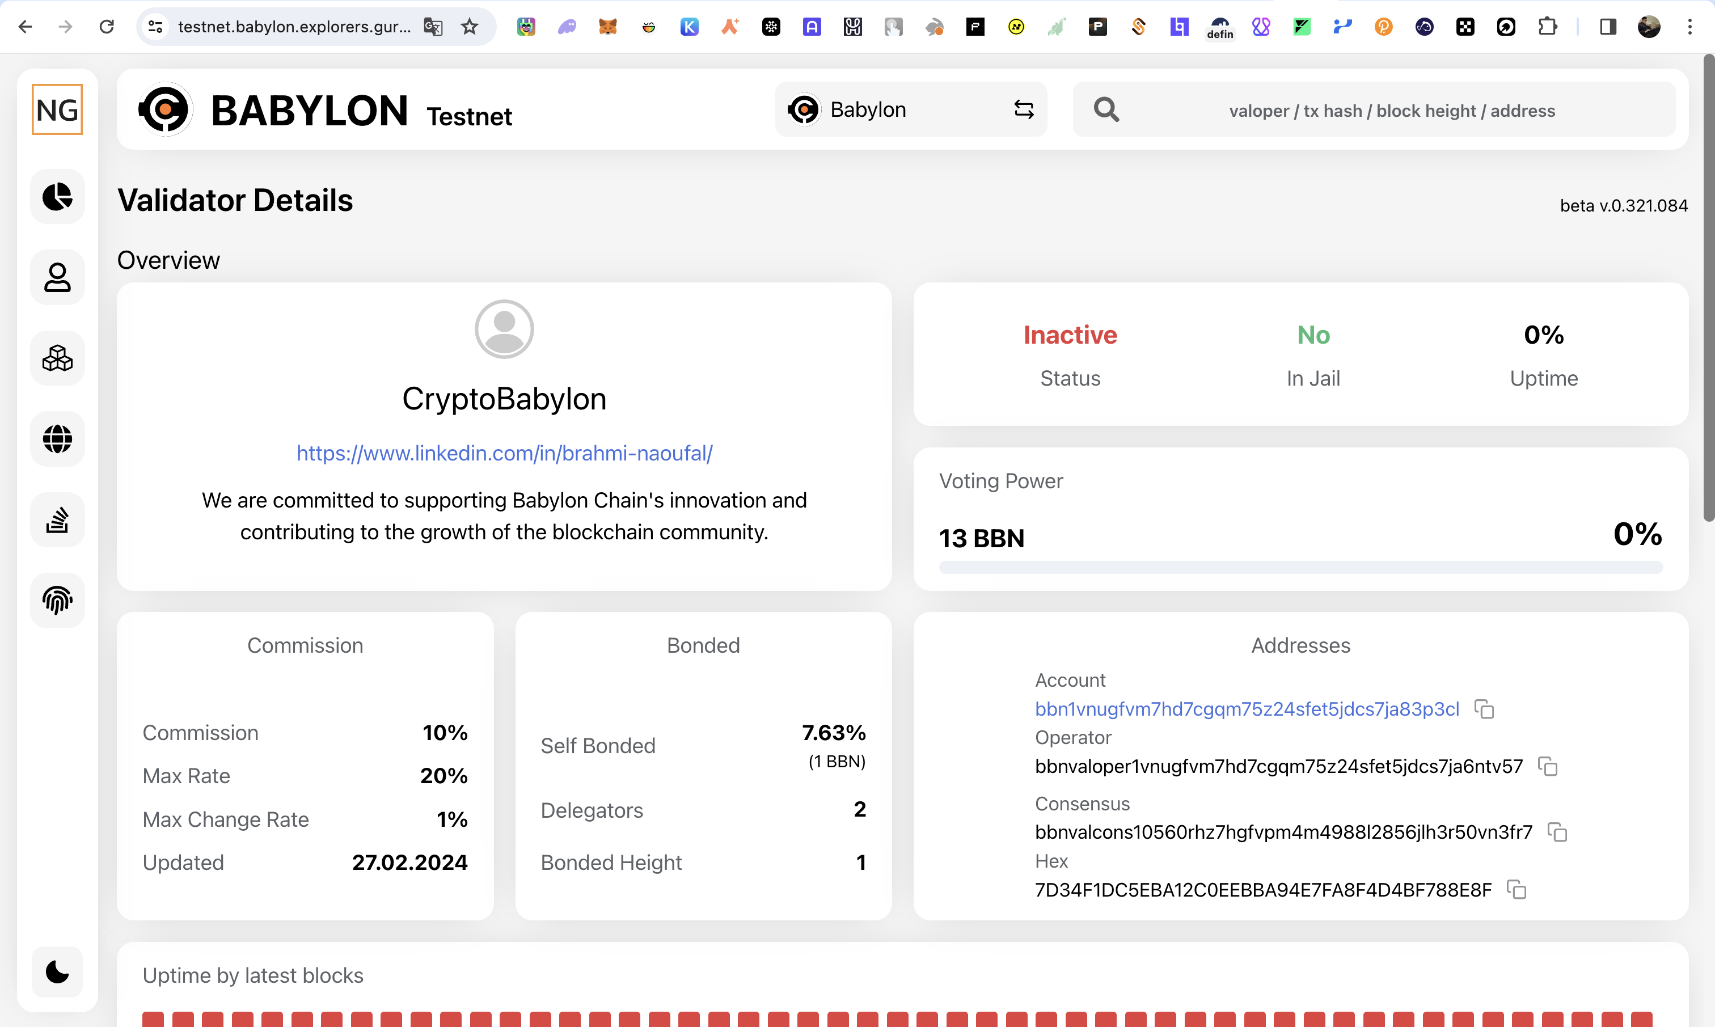Copy the Consensus address
Viewport: 1715px width, 1027px height.
click(x=1557, y=831)
